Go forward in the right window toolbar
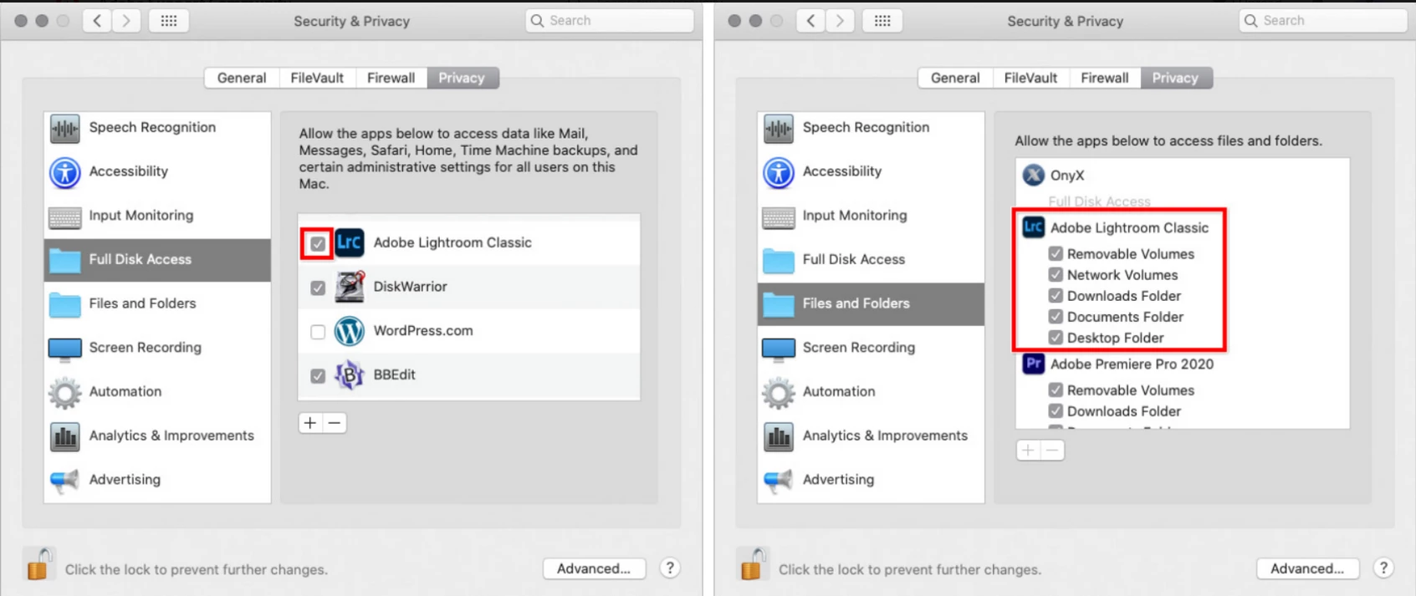 (x=840, y=21)
